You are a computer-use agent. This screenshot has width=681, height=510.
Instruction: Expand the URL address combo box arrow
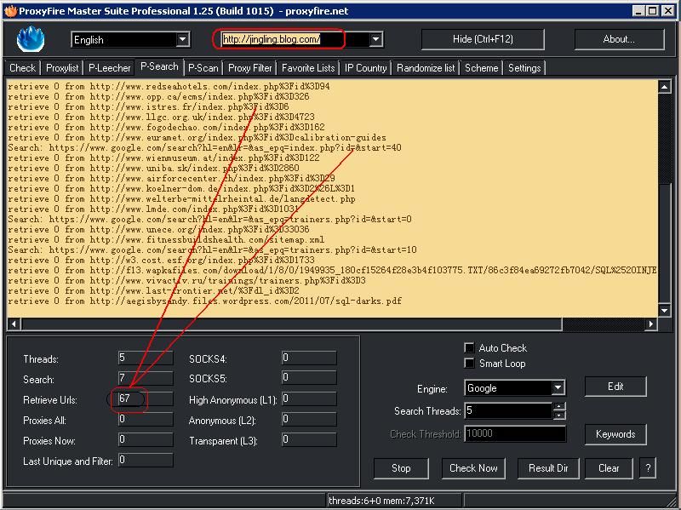375,39
